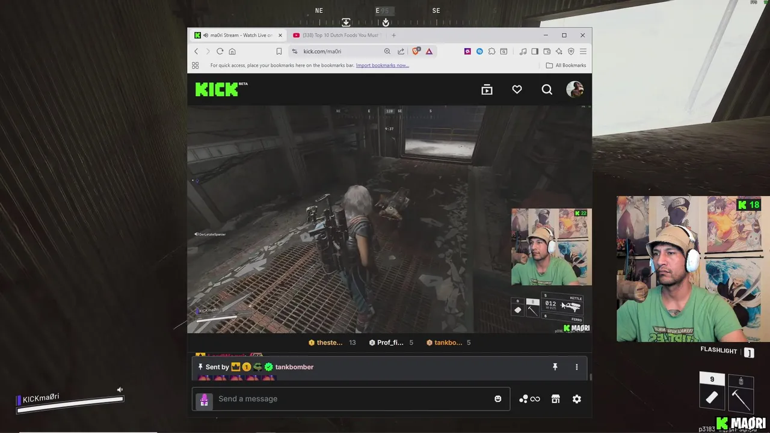Click the address bar URL kick.com/ma0ri

click(322, 52)
